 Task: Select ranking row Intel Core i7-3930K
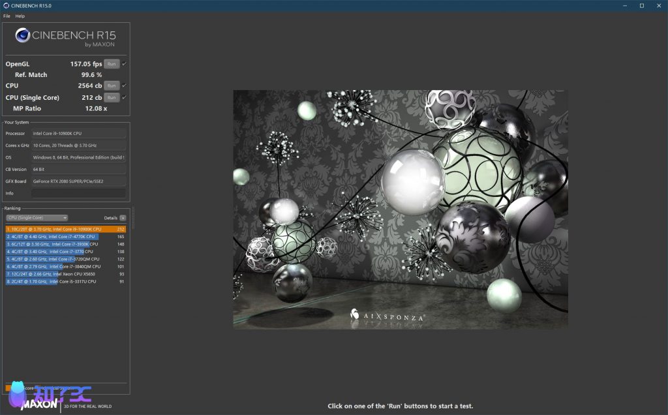66,244
